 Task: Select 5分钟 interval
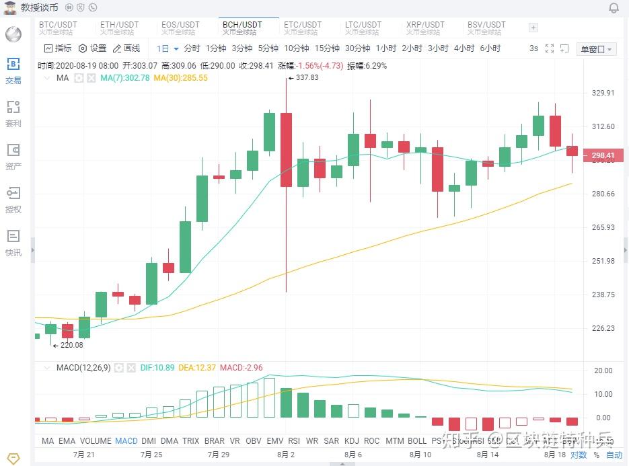[268, 48]
